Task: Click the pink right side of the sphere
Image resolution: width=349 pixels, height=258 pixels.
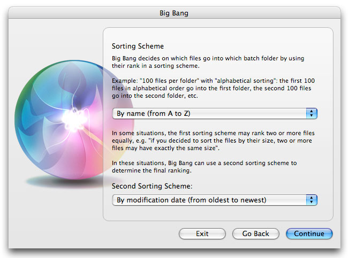Action: click(99, 128)
